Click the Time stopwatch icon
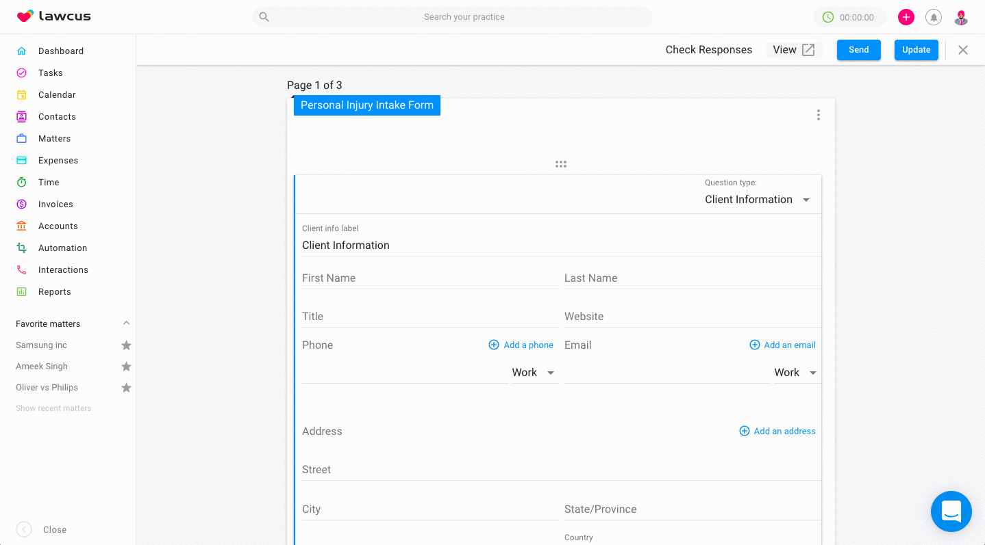 [x=22, y=182]
